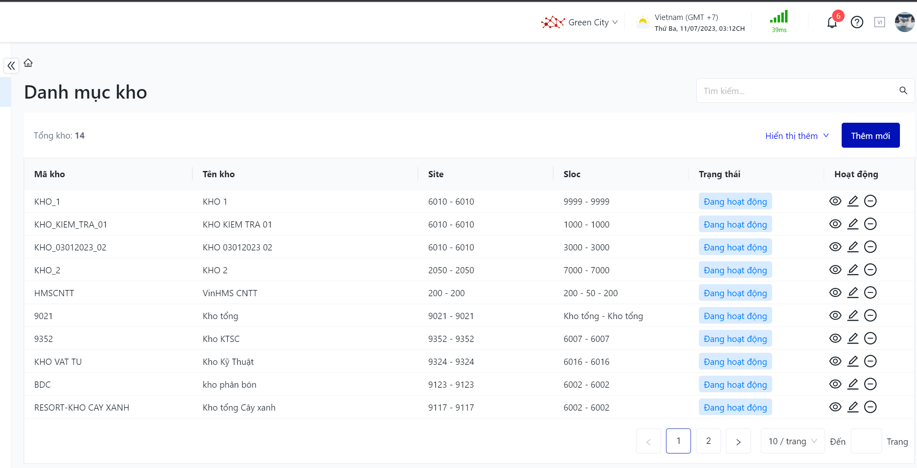
Task: Click the help question mark icon
Action: (x=857, y=22)
